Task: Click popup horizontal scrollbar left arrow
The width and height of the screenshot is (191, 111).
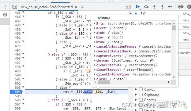Action: (x=95, y=82)
